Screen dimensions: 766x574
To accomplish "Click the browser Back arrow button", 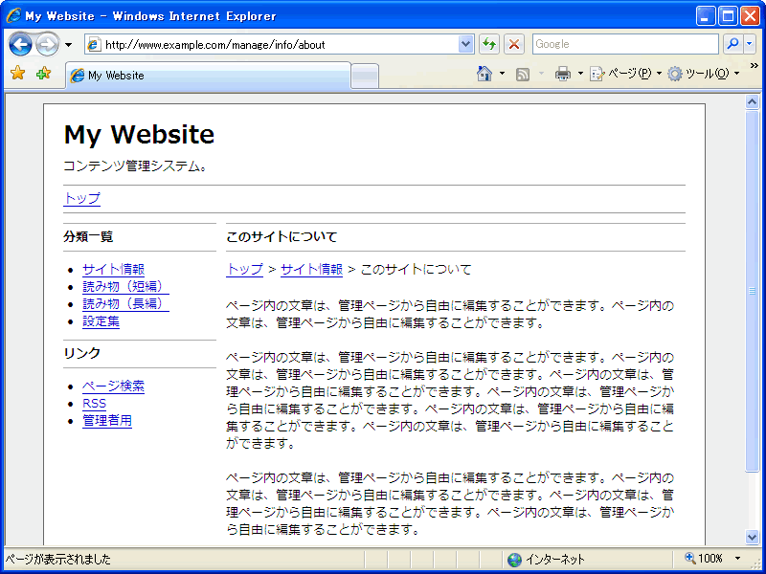I will pos(21,44).
